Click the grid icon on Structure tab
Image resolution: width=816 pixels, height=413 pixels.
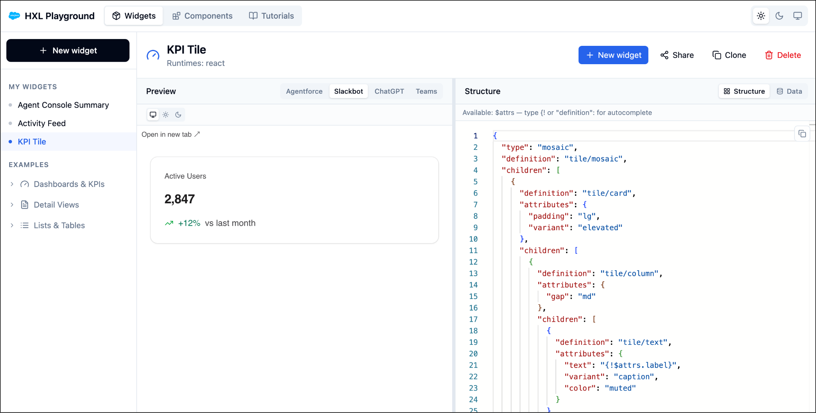(x=727, y=91)
